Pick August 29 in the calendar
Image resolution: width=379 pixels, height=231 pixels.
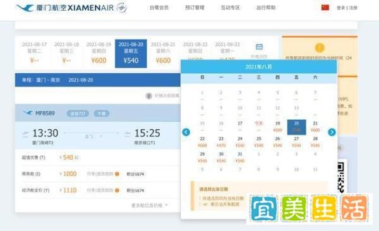[202, 157]
